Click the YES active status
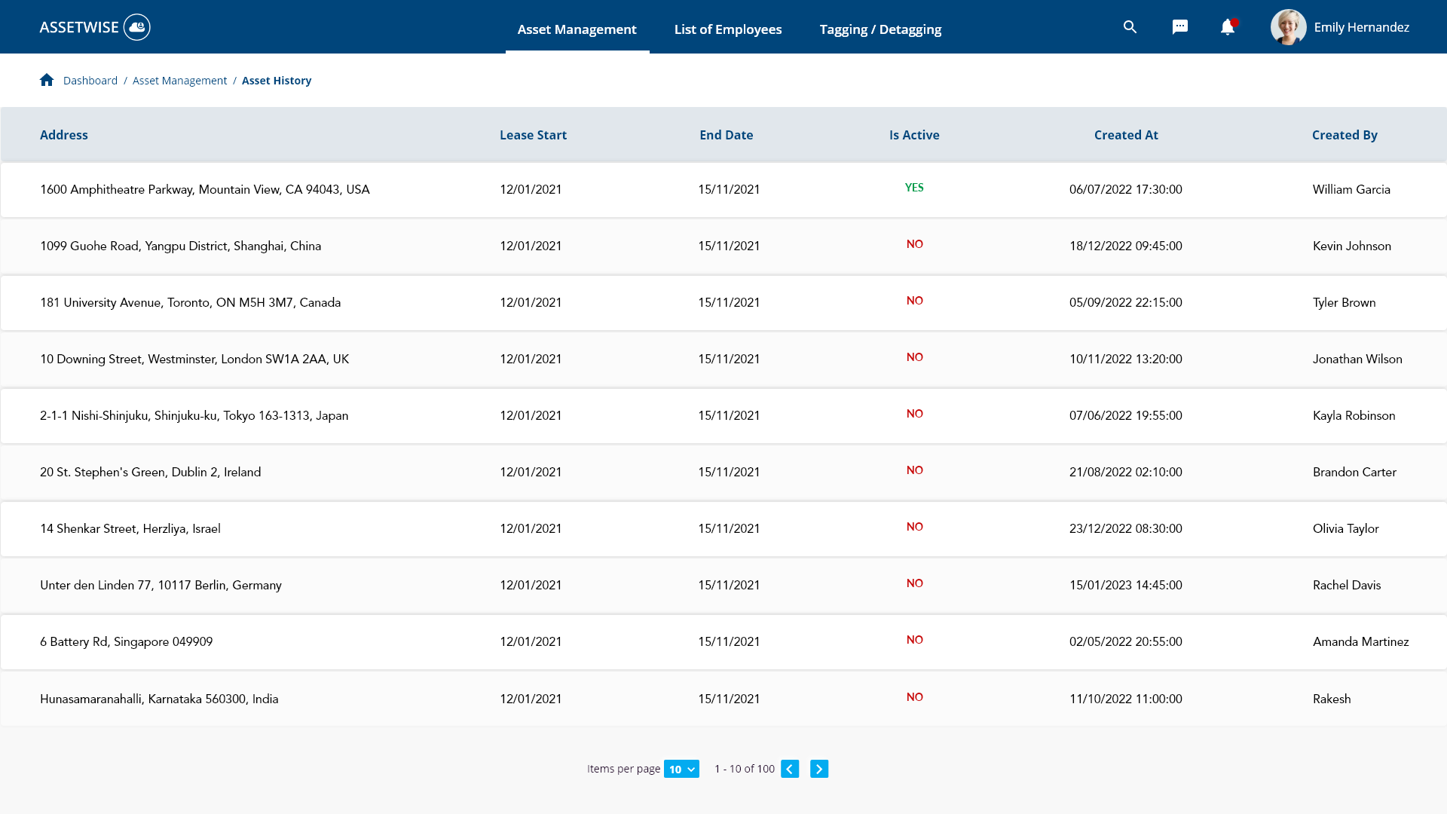The image size is (1447, 814). tap(913, 188)
